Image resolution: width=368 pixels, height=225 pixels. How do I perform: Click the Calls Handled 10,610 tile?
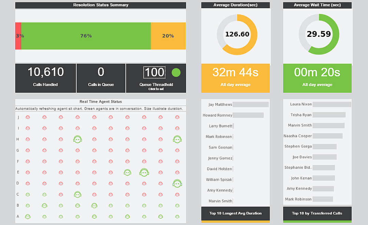(x=46, y=78)
